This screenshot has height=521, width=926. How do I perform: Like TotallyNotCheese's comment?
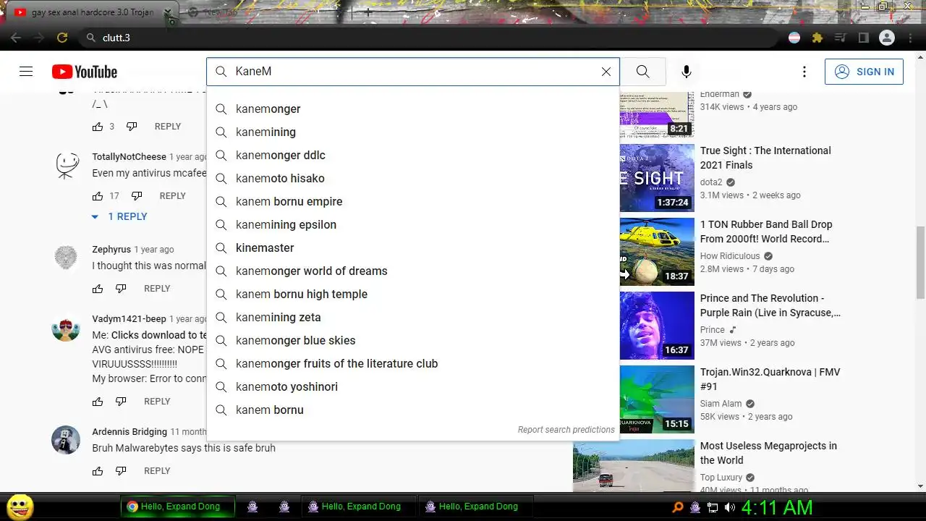click(x=98, y=196)
